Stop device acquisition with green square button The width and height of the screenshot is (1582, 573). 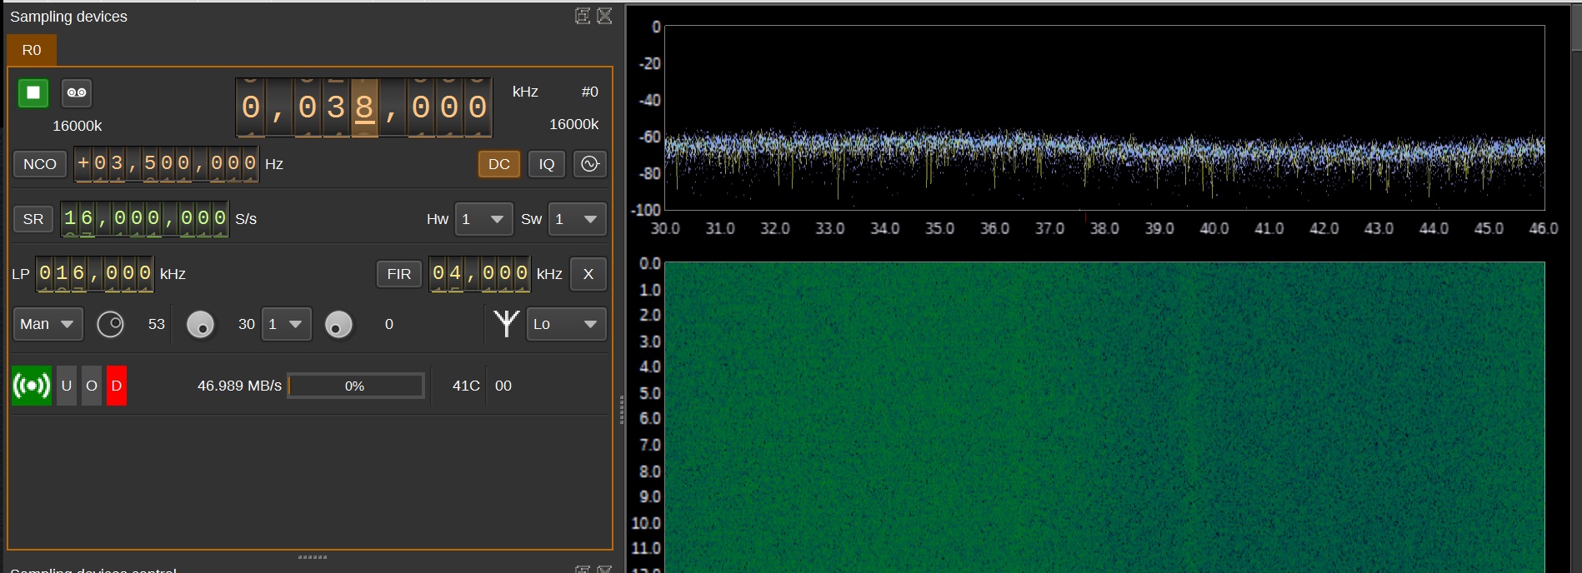[33, 92]
